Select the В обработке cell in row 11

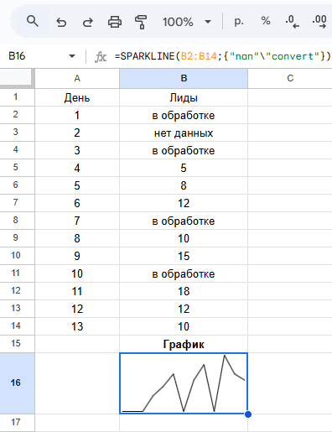click(184, 273)
